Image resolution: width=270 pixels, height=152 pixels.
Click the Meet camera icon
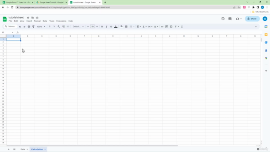pos(238,19)
